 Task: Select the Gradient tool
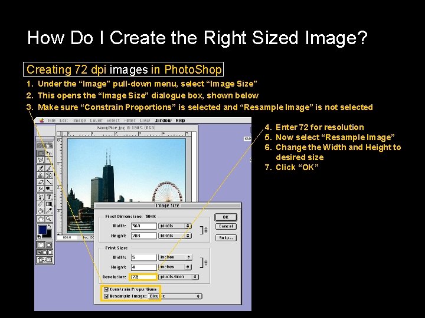(49, 204)
